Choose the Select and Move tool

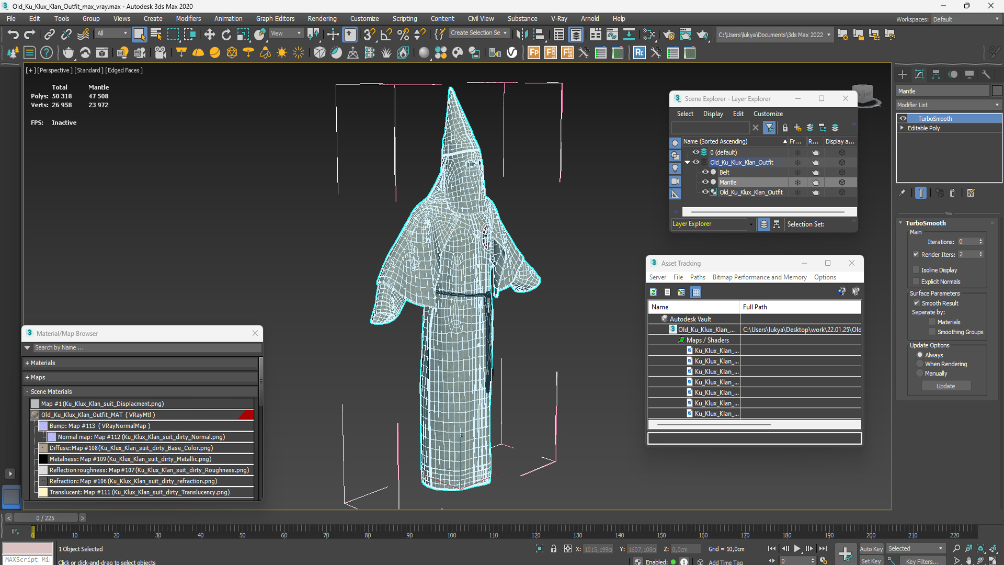(210, 35)
